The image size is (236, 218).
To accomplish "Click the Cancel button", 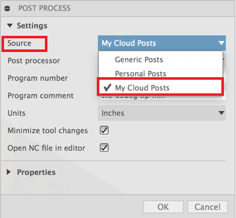I will 208,207.
